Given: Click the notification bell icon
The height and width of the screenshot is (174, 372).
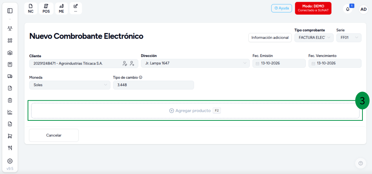Looking at the screenshot, I should click(x=348, y=9).
